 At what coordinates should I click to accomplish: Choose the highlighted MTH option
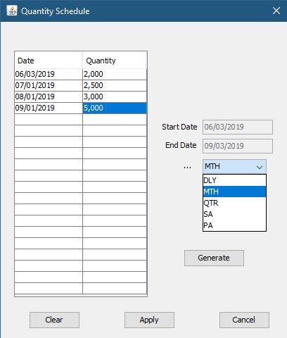[234, 192]
